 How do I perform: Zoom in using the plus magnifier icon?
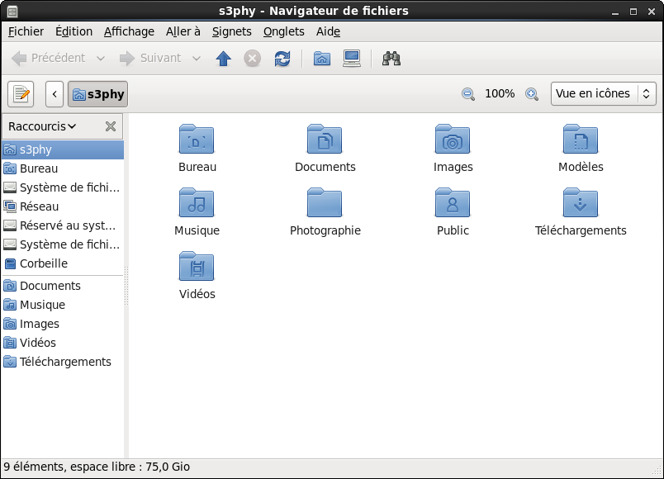coord(532,93)
